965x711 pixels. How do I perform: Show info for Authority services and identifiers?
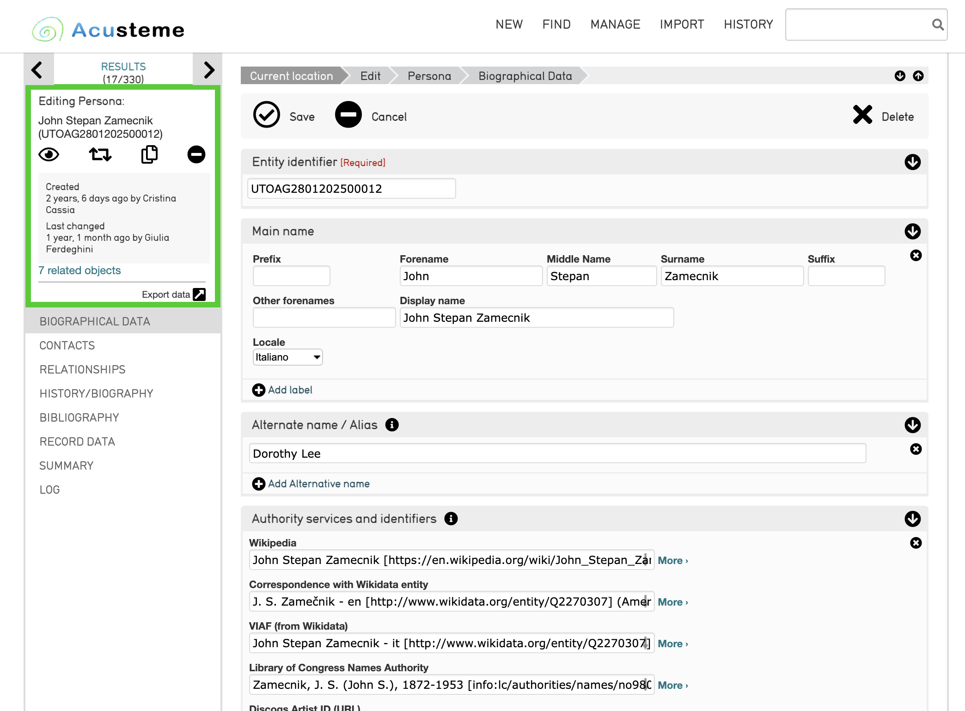(451, 519)
